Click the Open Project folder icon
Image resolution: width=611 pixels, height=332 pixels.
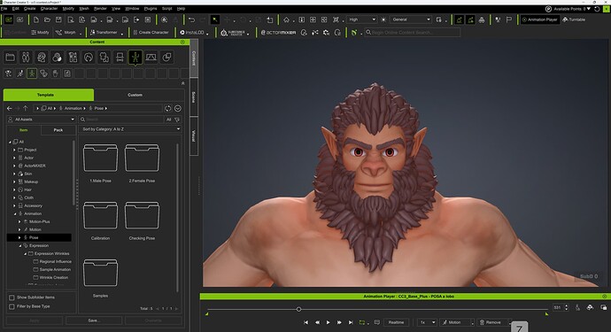[47, 19]
